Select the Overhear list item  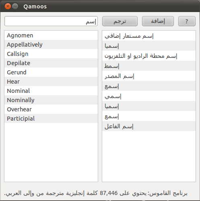click(51, 109)
